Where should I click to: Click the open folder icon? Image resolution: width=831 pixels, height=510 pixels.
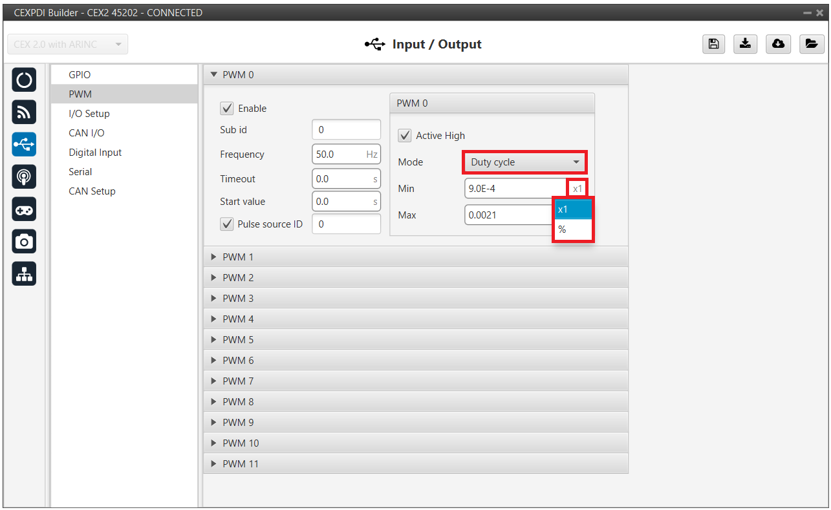pyautogui.click(x=811, y=44)
